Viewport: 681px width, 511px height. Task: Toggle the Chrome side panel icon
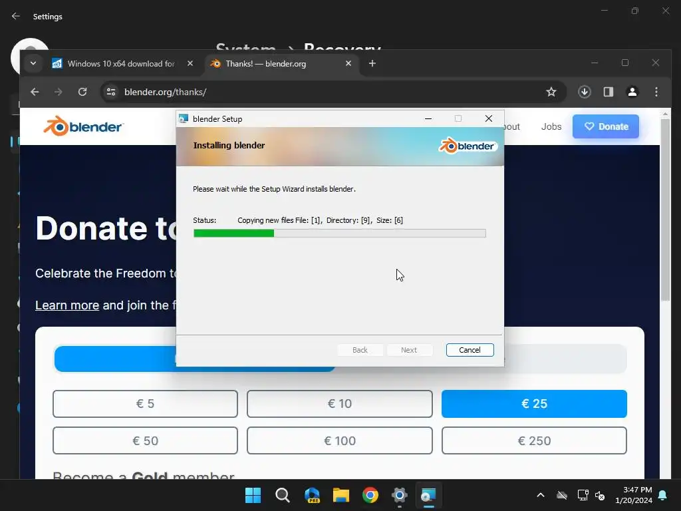pyautogui.click(x=609, y=92)
